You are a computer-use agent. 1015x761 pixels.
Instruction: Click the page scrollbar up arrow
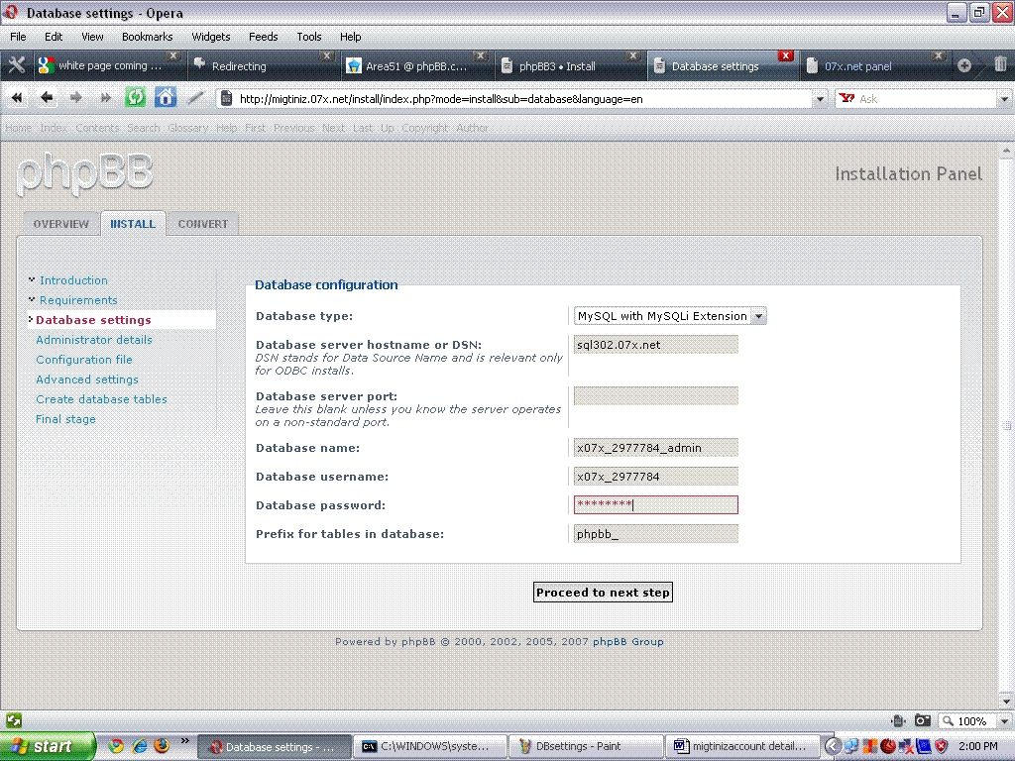coord(1006,151)
